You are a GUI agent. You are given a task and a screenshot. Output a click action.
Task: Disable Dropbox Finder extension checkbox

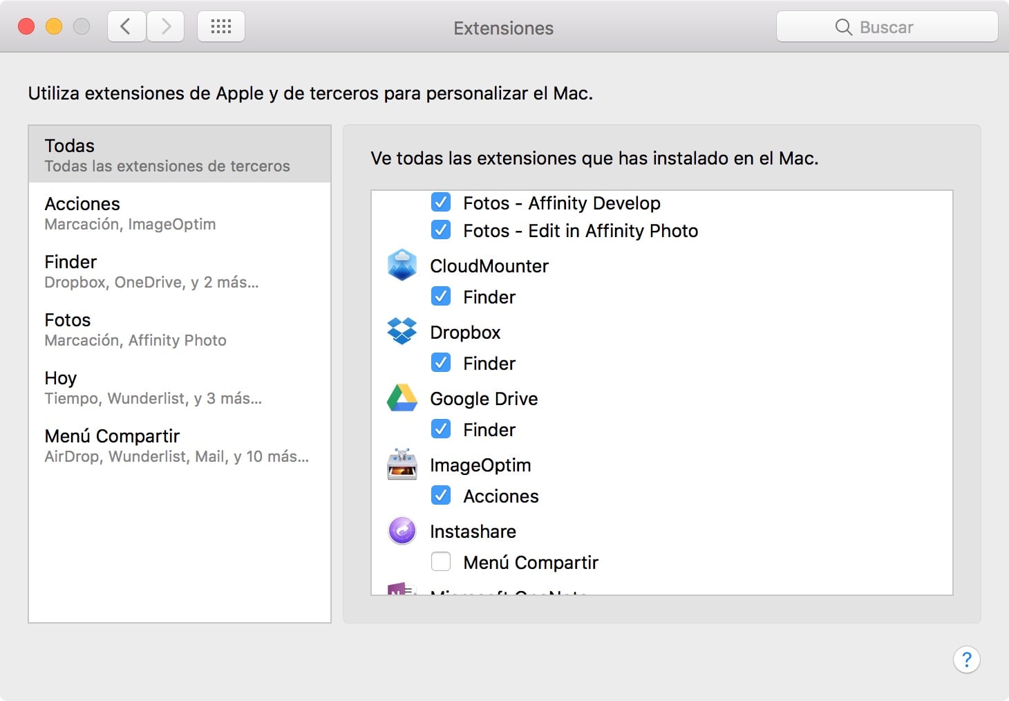[x=441, y=362]
